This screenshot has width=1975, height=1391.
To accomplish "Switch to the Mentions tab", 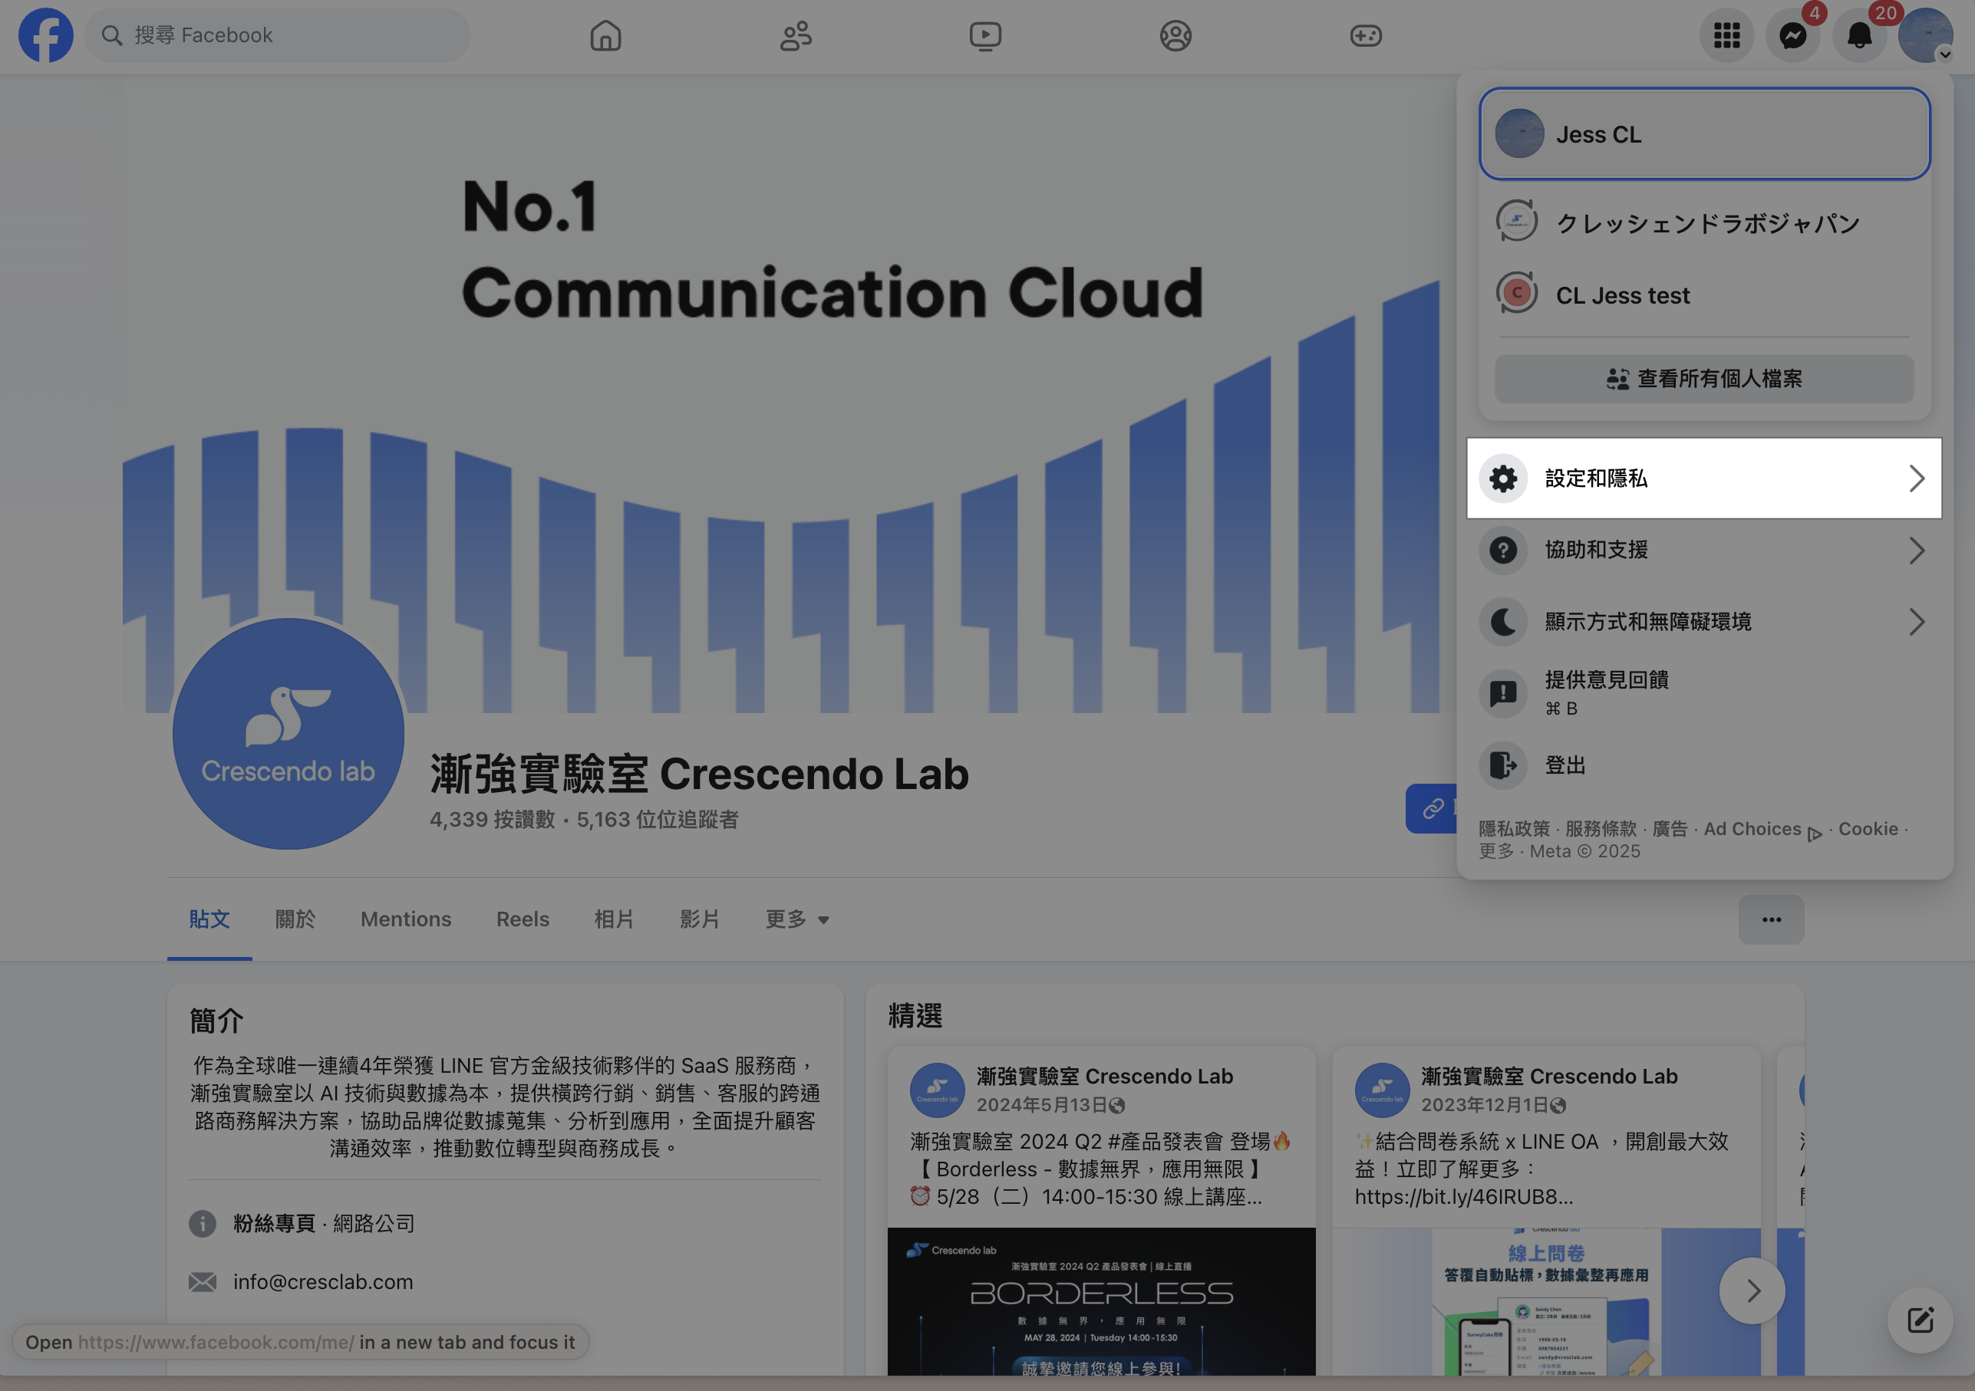I will click(x=406, y=919).
